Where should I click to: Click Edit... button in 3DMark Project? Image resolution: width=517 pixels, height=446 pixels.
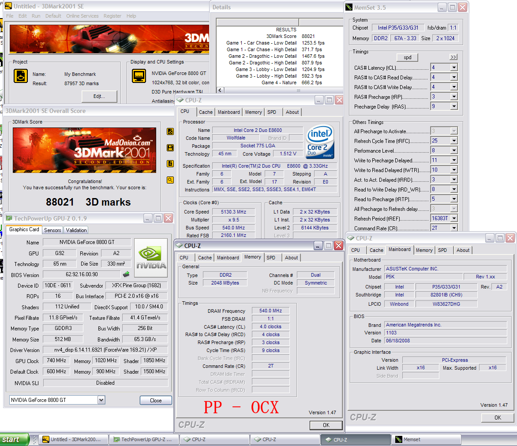pos(99,96)
